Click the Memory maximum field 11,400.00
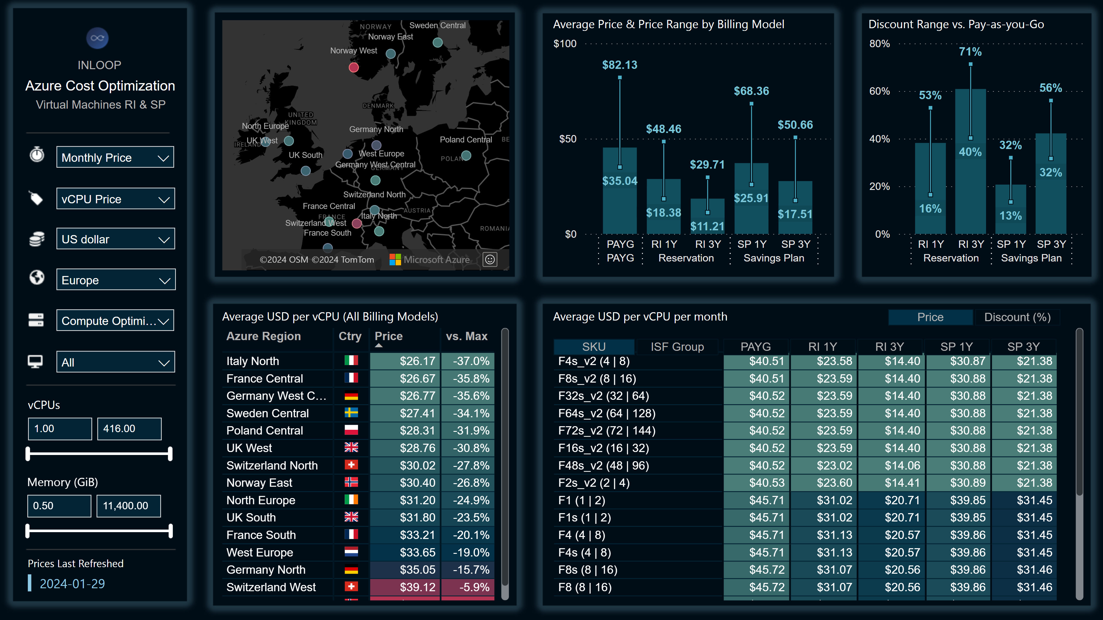This screenshot has height=620, width=1103. (x=129, y=506)
